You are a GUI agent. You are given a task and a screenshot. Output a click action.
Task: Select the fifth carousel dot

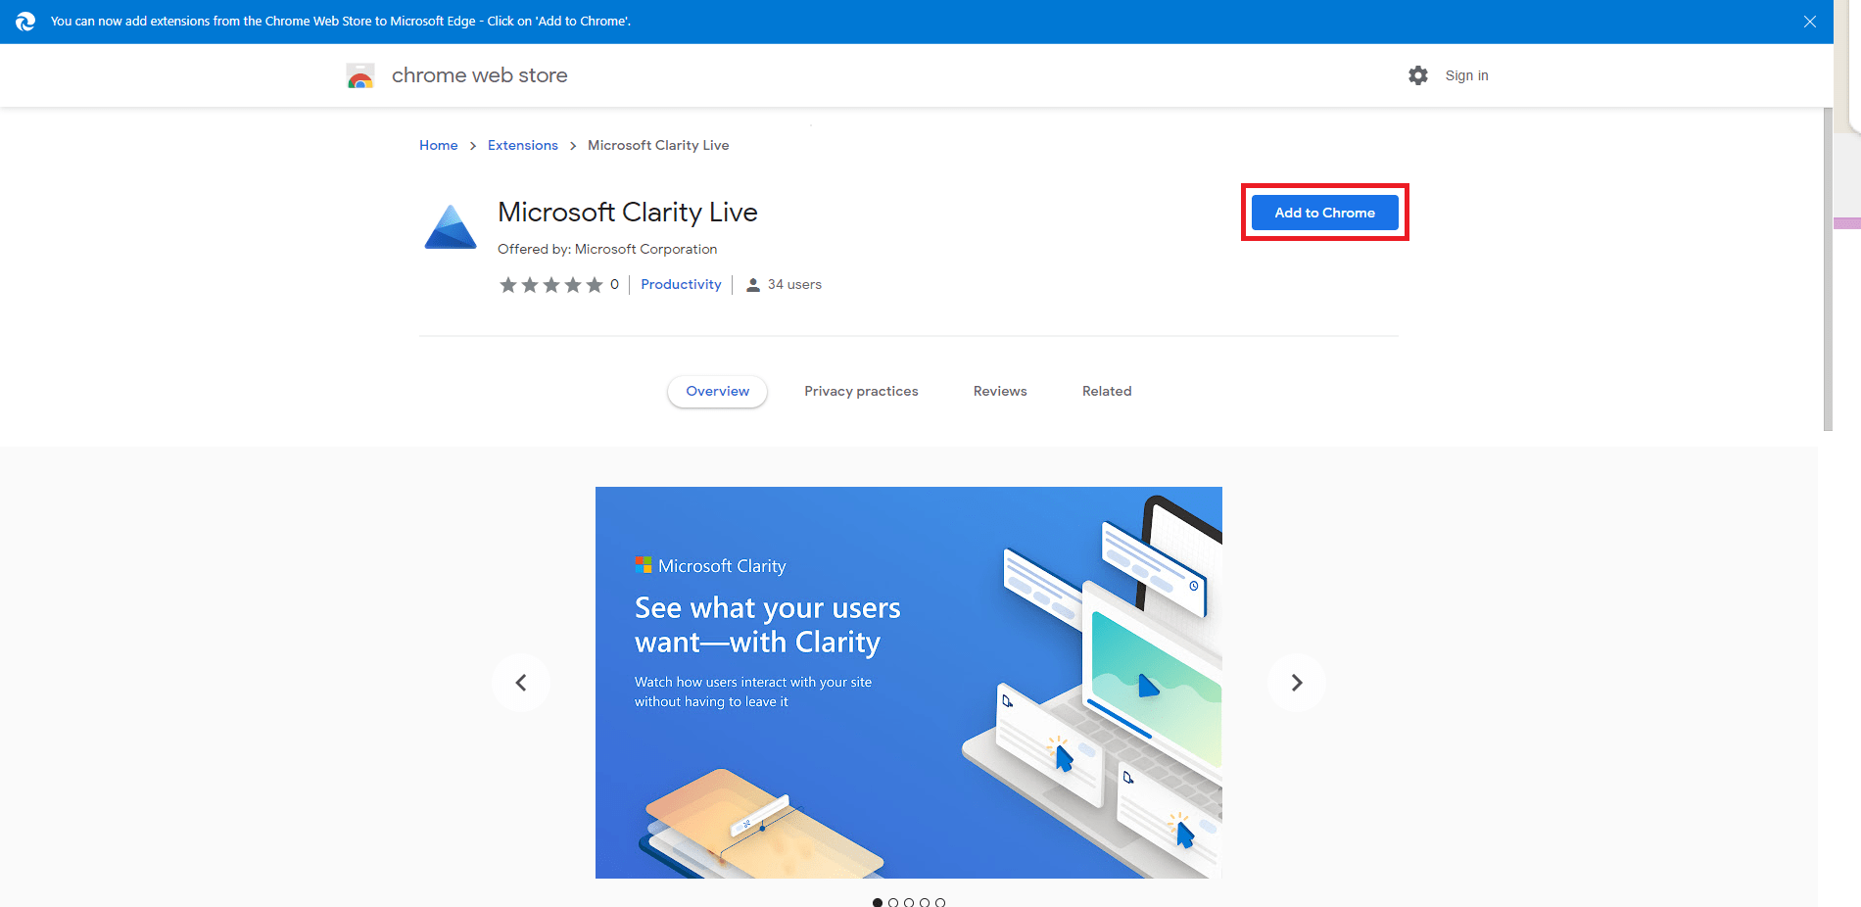[940, 902]
